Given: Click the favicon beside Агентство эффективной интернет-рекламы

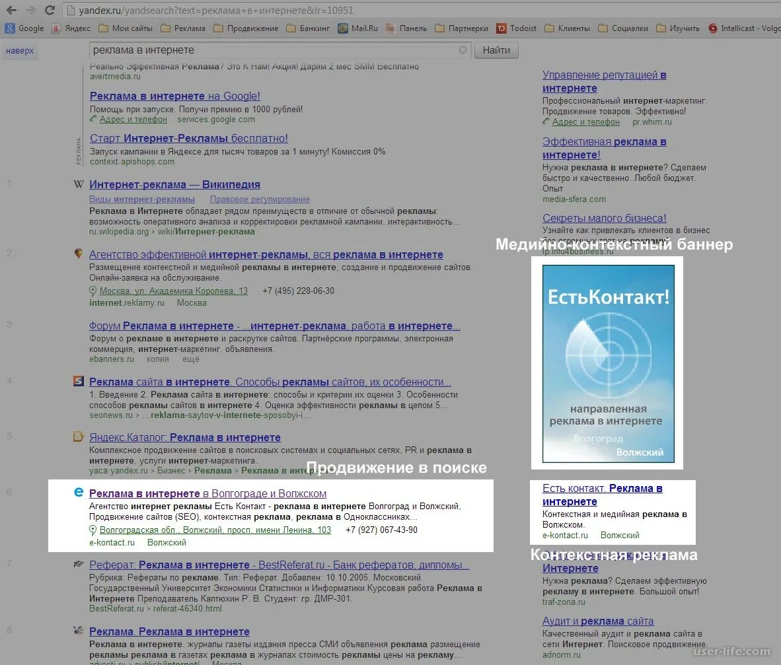Looking at the screenshot, I should [x=78, y=254].
